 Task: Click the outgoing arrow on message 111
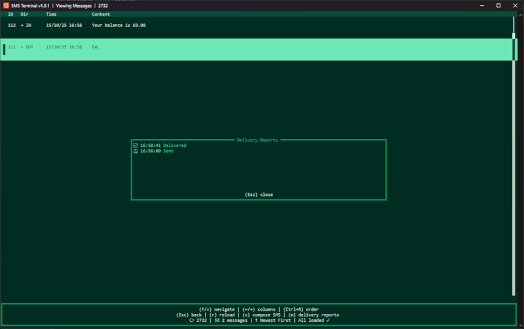tap(22, 47)
